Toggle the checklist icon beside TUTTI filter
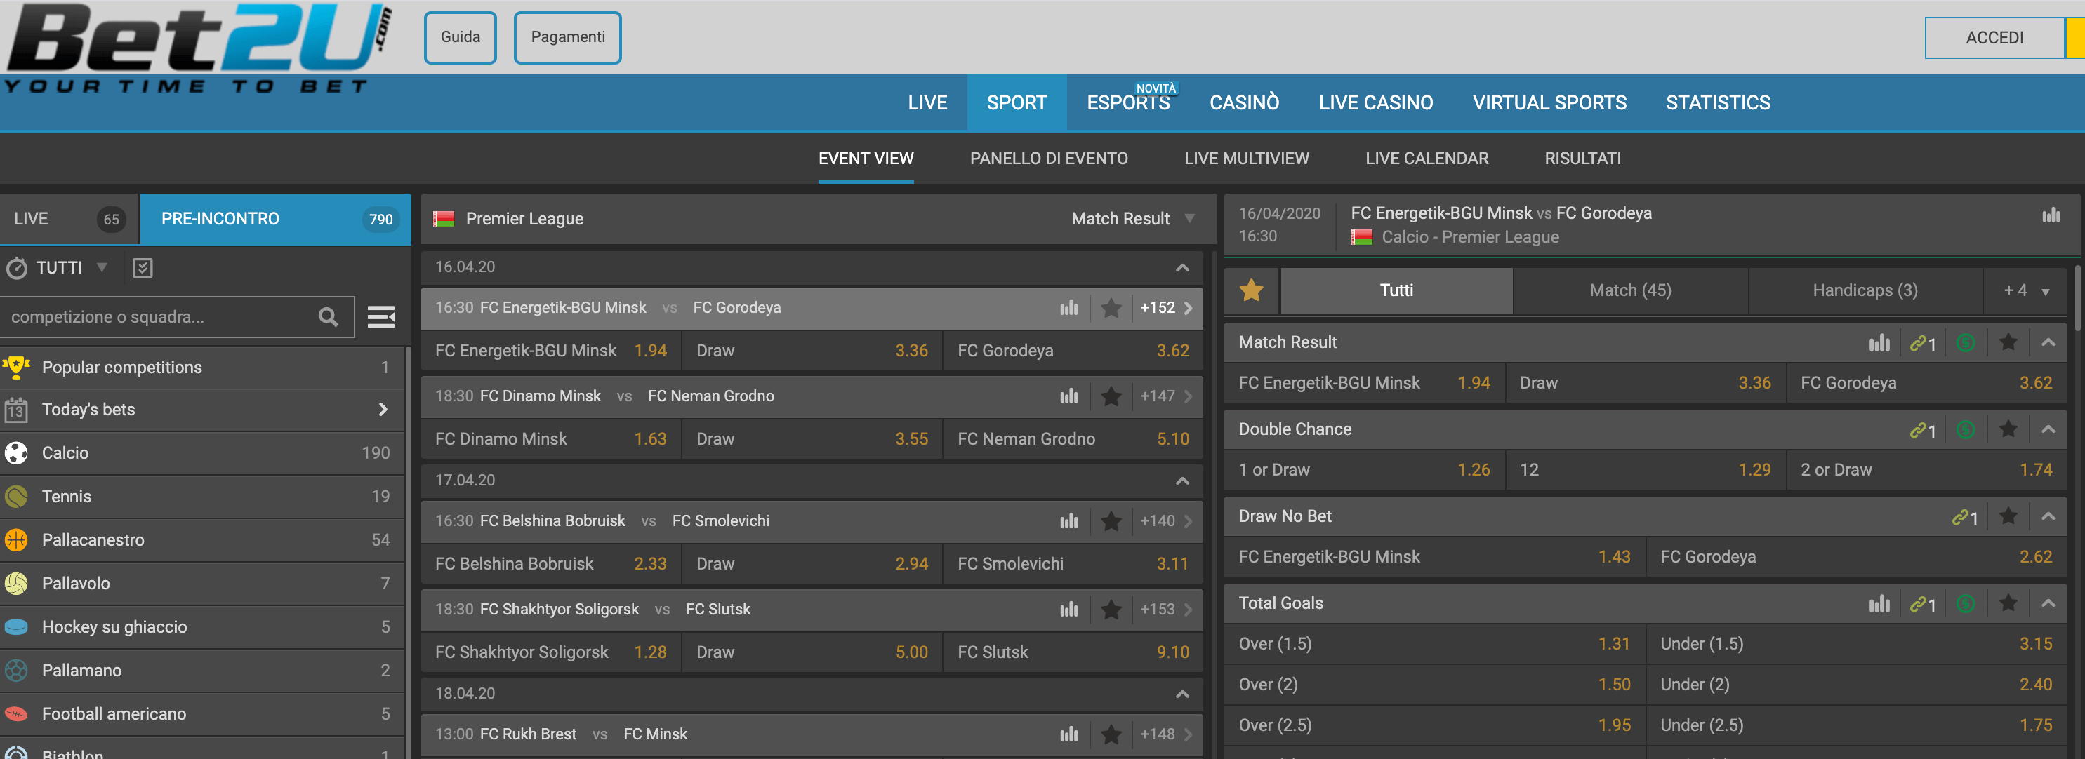This screenshot has width=2085, height=759. pyautogui.click(x=143, y=268)
